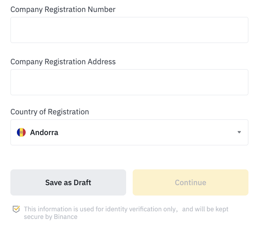Screen dimensions: 267x232
Task: Expand the country list via caret arrow
Action: click(x=239, y=132)
